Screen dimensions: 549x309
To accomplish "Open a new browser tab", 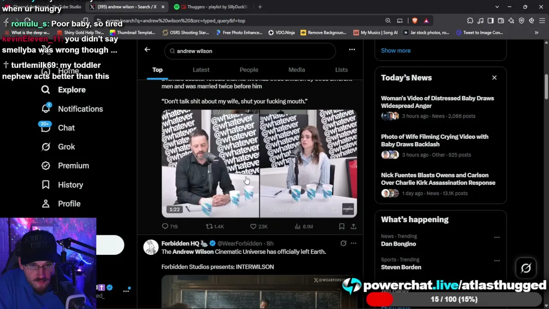I will tap(260, 7).
